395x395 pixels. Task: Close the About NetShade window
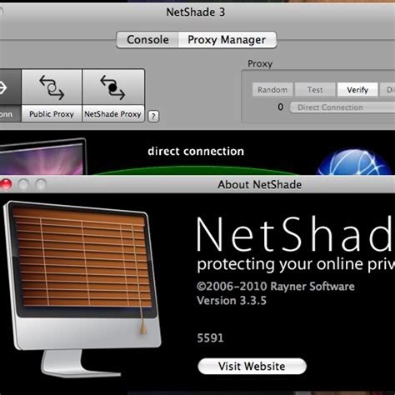[6, 184]
